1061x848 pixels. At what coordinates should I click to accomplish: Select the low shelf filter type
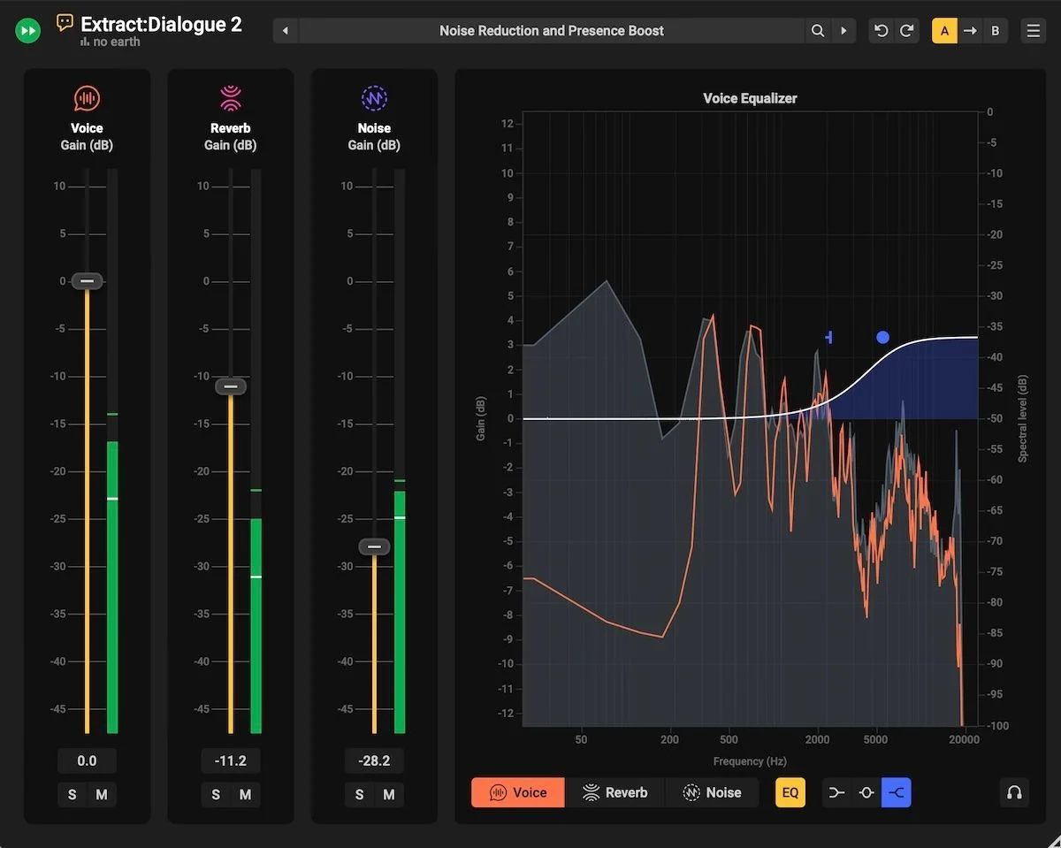click(x=836, y=792)
